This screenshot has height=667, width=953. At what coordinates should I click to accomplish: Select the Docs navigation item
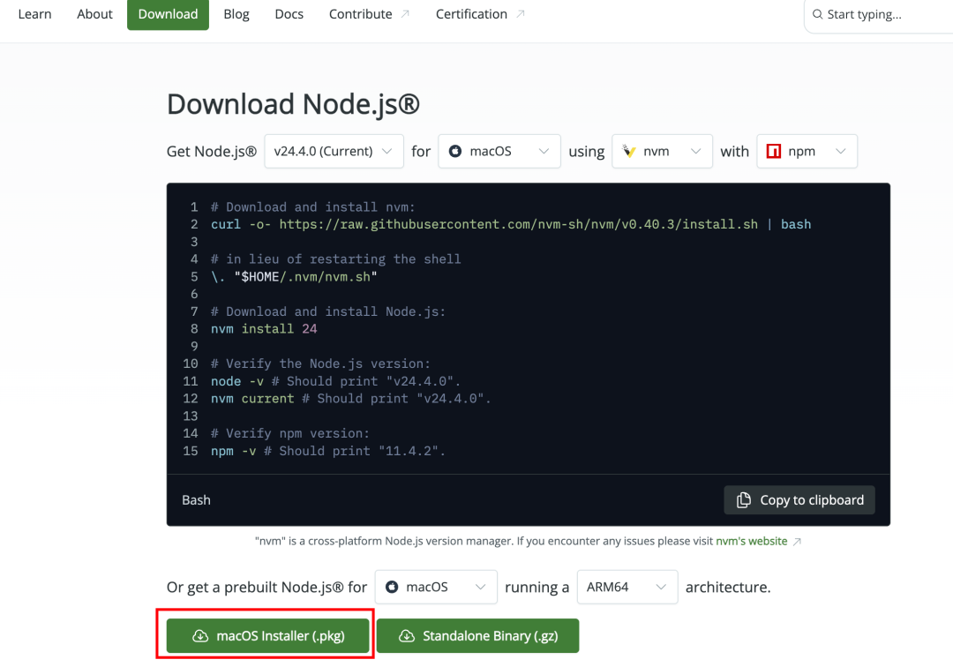coord(289,14)
